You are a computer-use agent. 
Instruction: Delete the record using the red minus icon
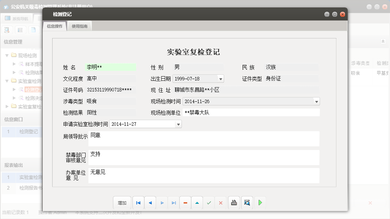pos(185,203)
